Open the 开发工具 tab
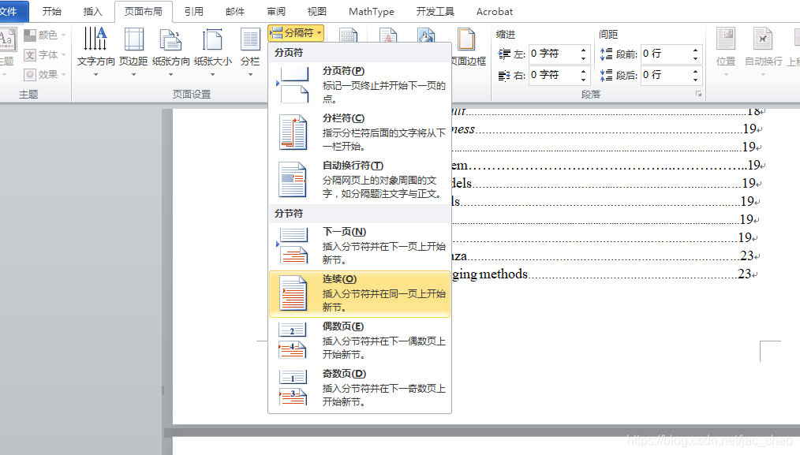Image resolution: width=800 pixels, height=455 pixels. click(436, 11)
